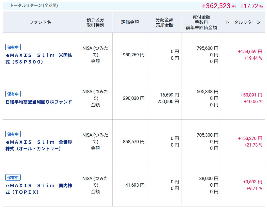Select 評価金額 value 290,030 円

click(134, 98)
